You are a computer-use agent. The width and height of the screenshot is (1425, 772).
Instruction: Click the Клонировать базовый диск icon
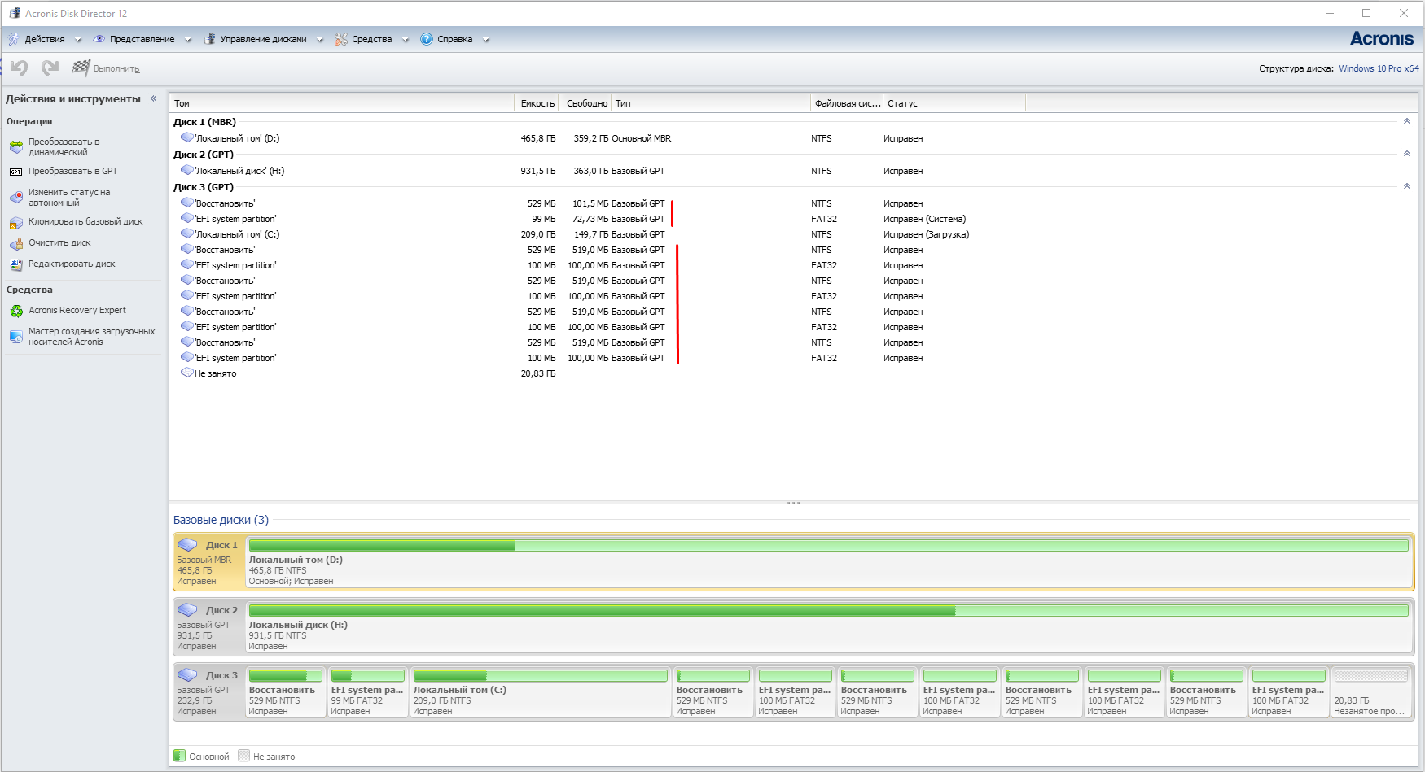click(16, 222)
